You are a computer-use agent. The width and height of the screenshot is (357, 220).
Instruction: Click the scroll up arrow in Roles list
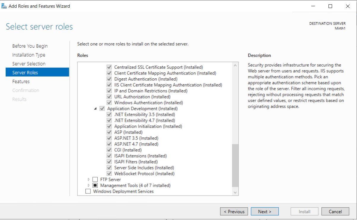[235, 65]
